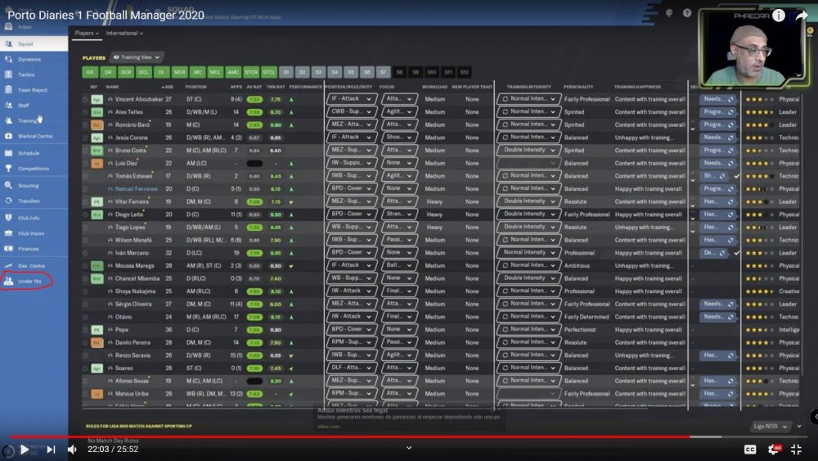
Task: Expand the video chapter chevron
Action: pyautogui.click(x=409, y=448)
